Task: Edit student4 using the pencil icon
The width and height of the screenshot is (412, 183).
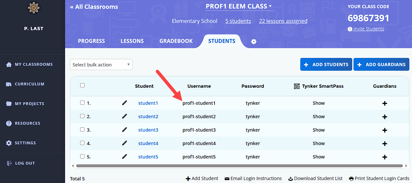Action: click(x=124, y=143)
